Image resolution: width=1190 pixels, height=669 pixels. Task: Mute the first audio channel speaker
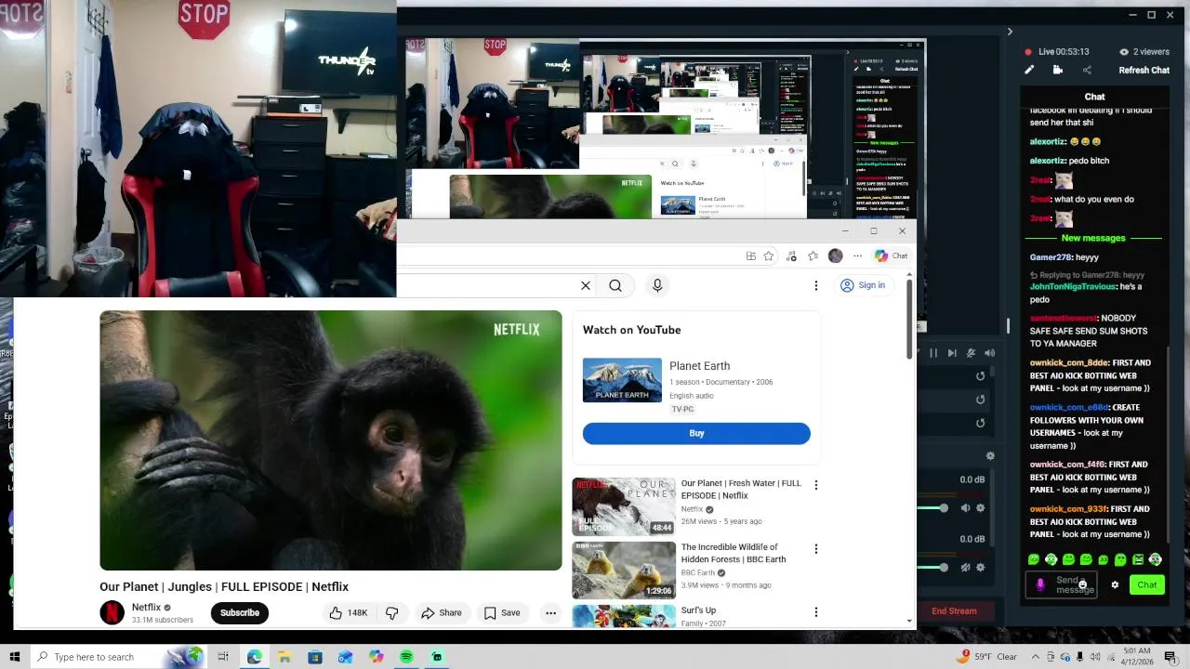click(965, 508)
